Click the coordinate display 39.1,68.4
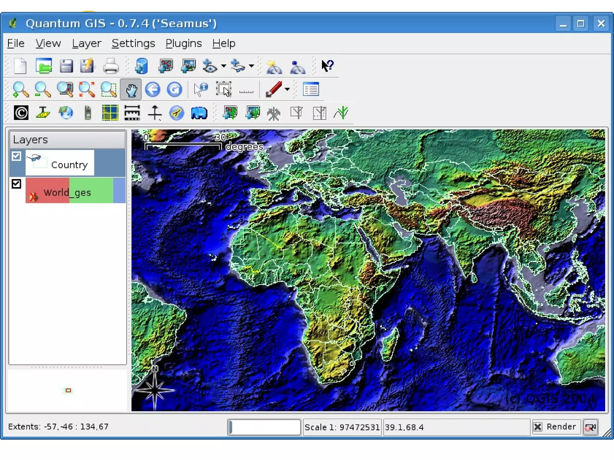Viewport: 614px width, 460px height. click(x=457, y=427)
